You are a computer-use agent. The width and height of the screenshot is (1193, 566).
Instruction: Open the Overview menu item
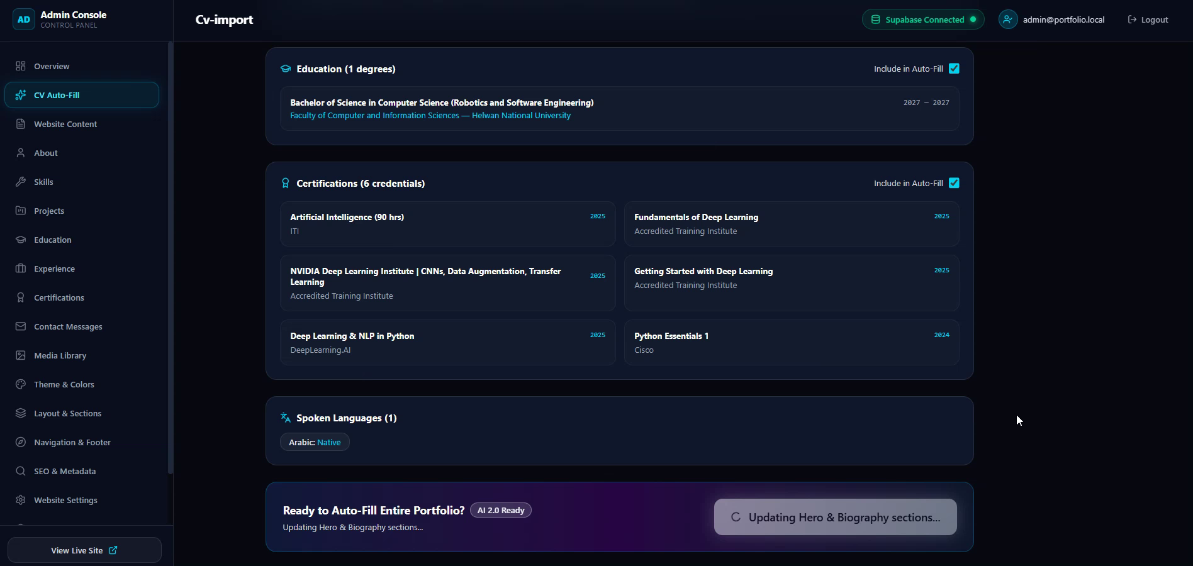point(82,66)
